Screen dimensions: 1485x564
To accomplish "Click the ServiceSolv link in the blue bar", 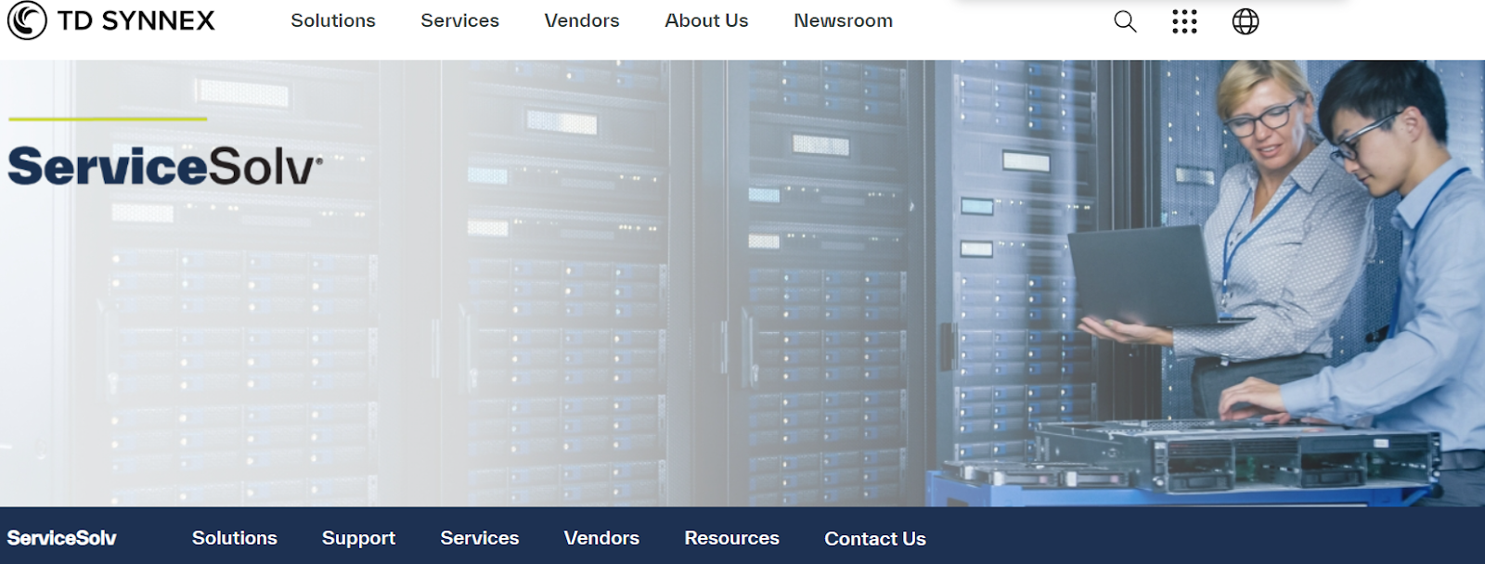I will [x=62, y=538].
